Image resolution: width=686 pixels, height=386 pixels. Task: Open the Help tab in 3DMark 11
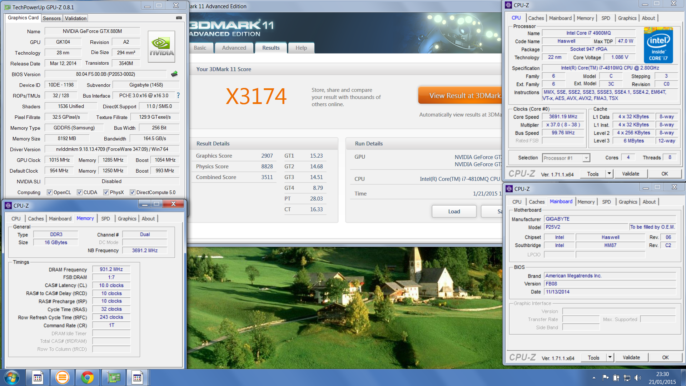click(x=301, y=48)
